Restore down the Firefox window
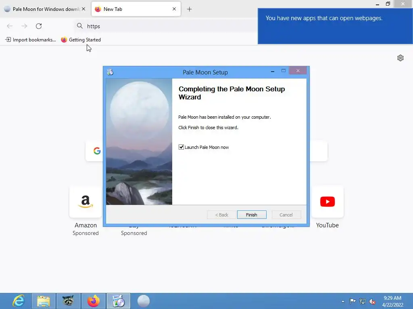 pos(388,4)
